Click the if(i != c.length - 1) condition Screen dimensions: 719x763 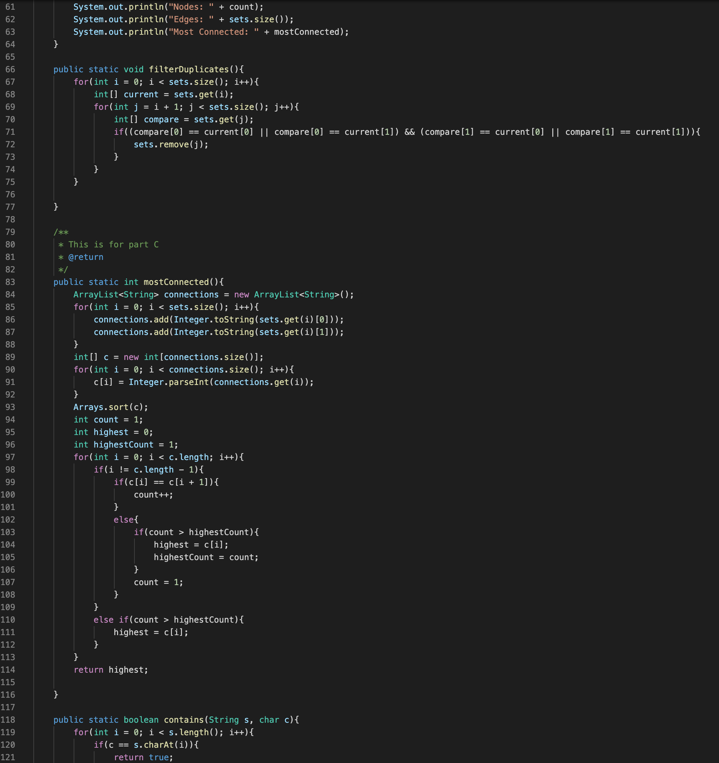click(148, 470)
